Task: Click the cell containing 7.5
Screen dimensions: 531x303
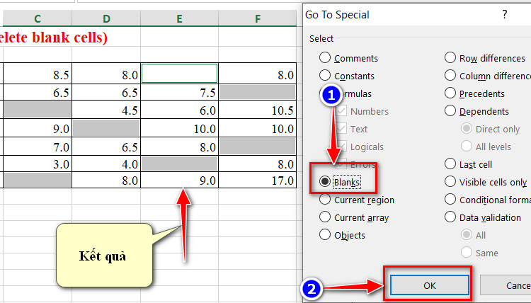Action: [x=180, y=92]
